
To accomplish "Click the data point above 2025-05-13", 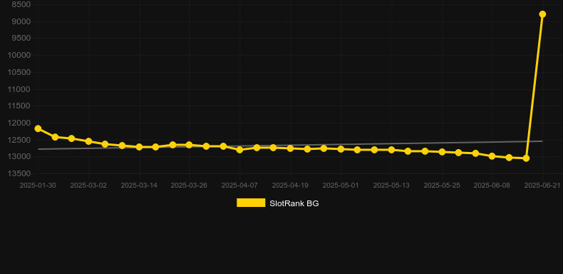I will (391, 150).
